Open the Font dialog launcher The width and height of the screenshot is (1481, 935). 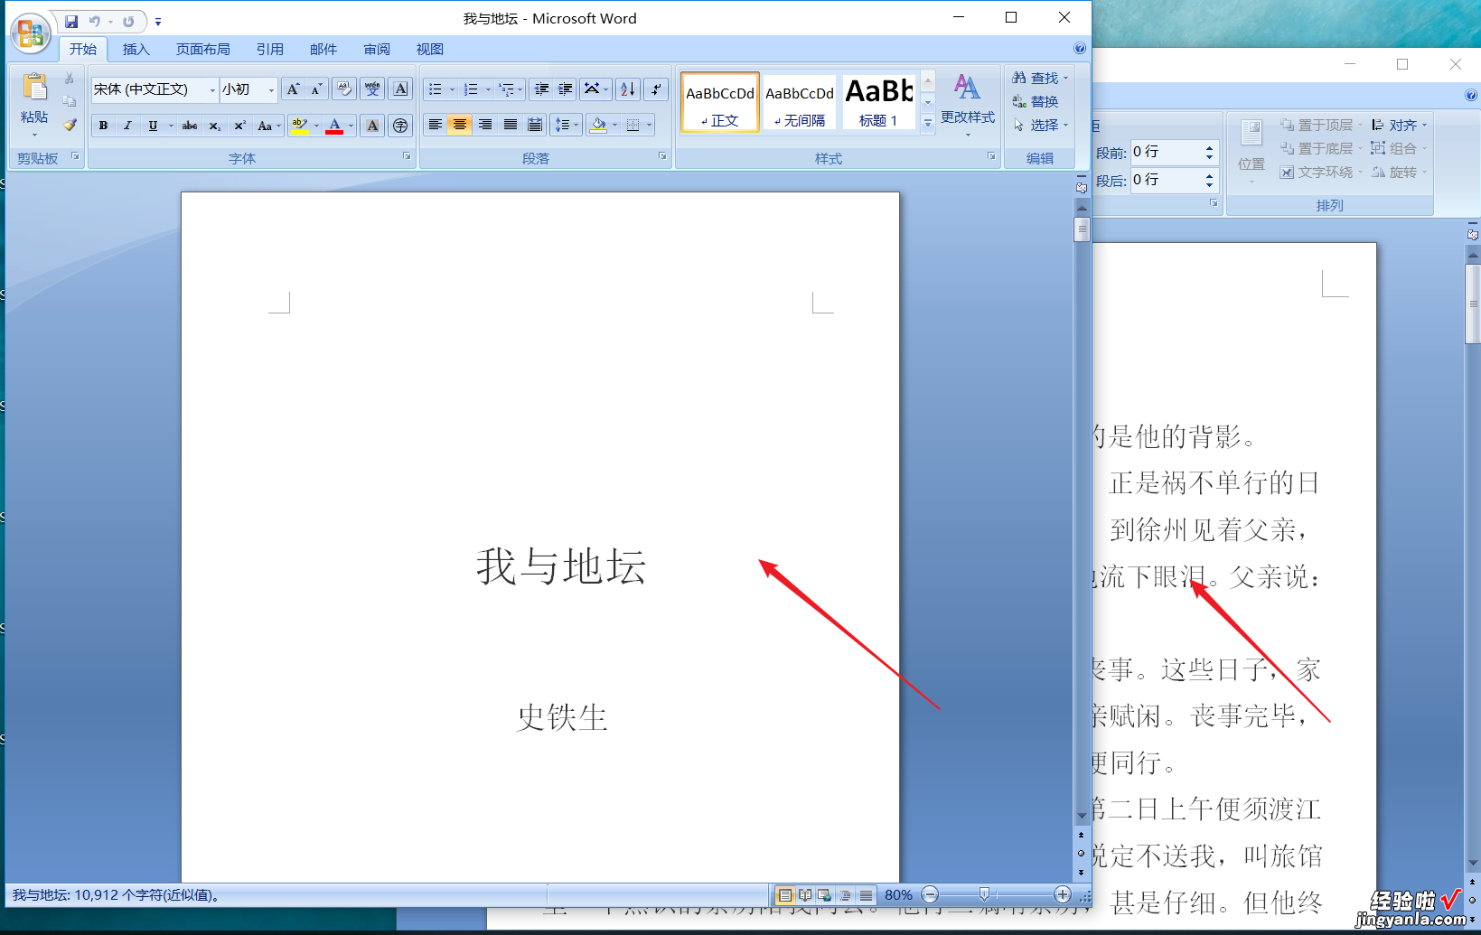[x=407, y=156]
